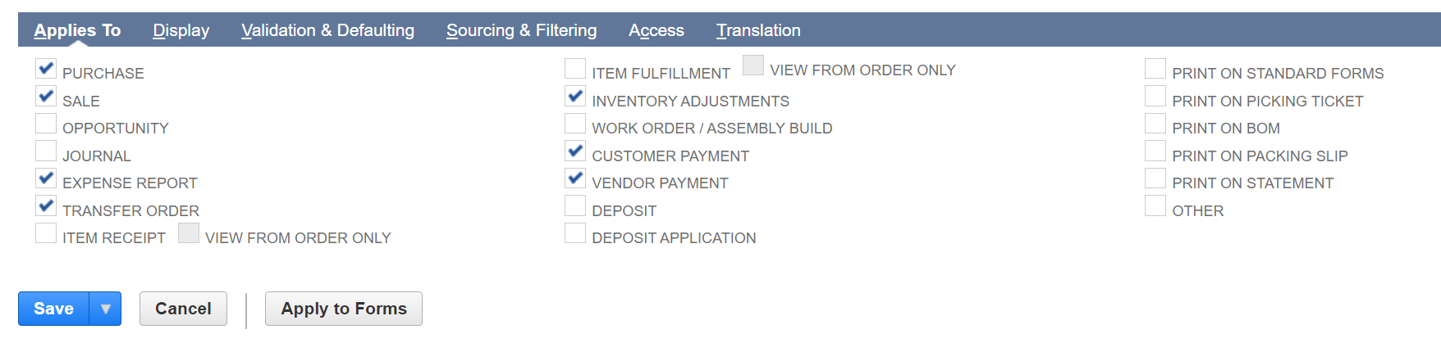Go to Sourcing & Filtering tab
The image size is (1441, 343).
(x=521, y=30)
